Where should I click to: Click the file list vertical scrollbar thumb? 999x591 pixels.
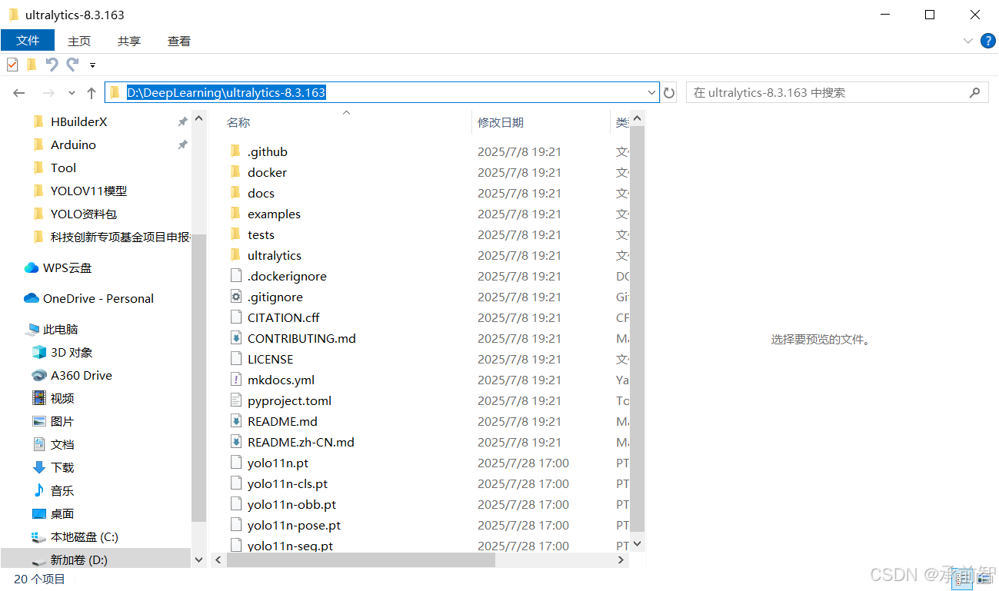point(637,328)
